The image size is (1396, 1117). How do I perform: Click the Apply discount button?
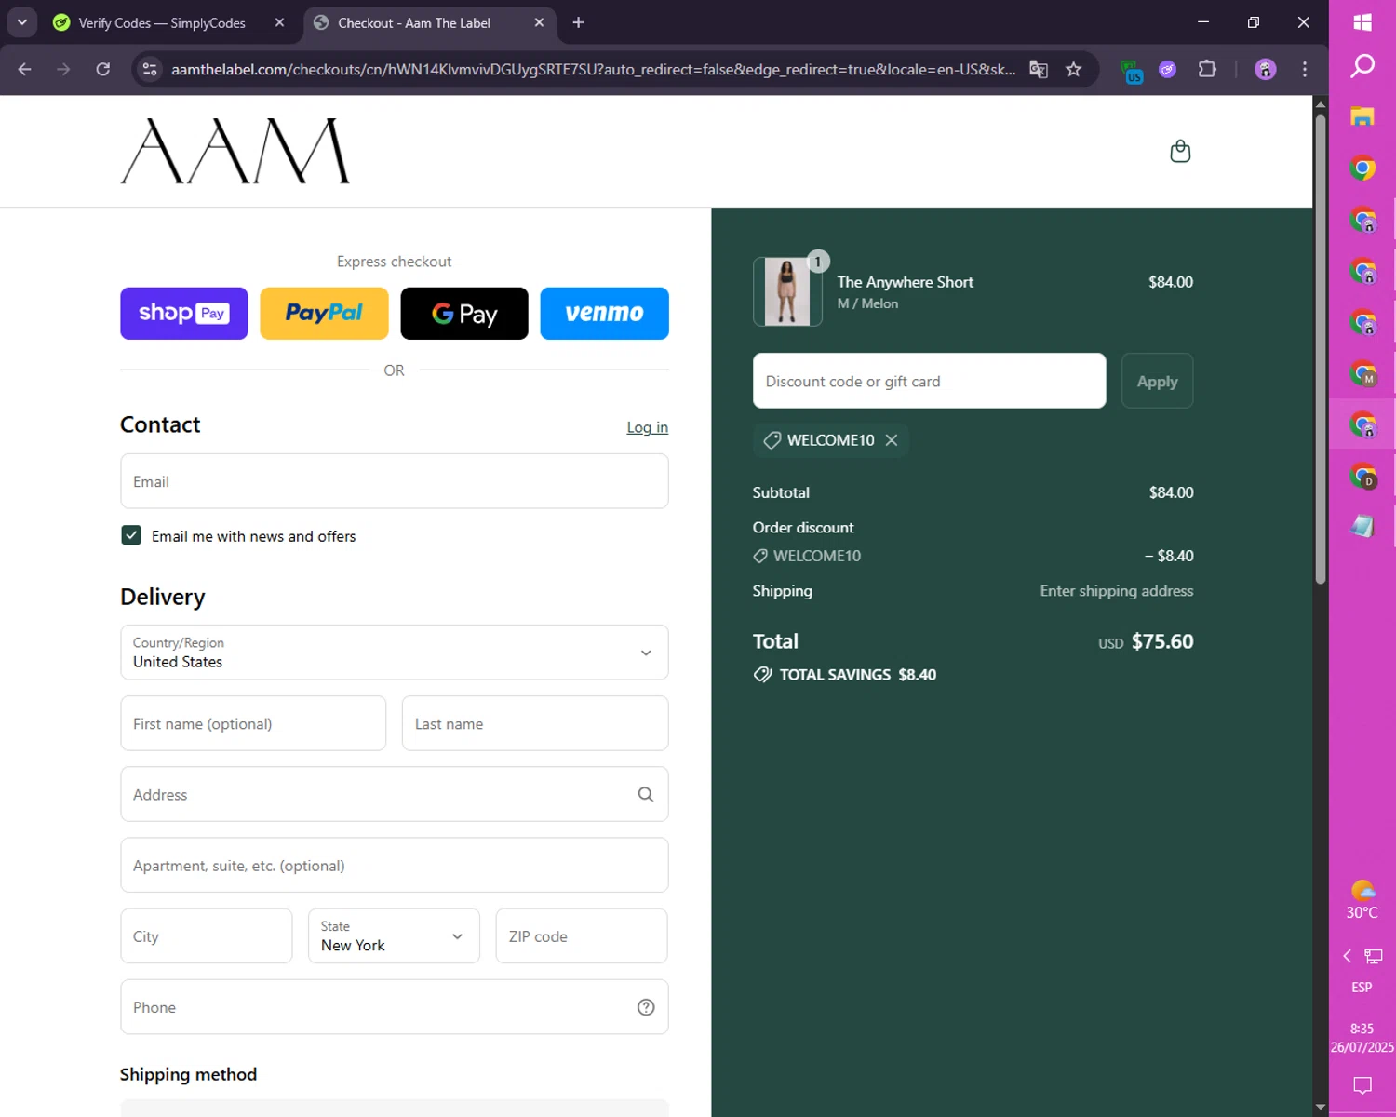point(1158,381)
